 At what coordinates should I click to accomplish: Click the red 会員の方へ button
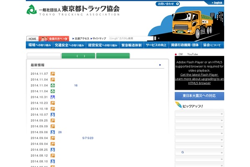(54, 39)
